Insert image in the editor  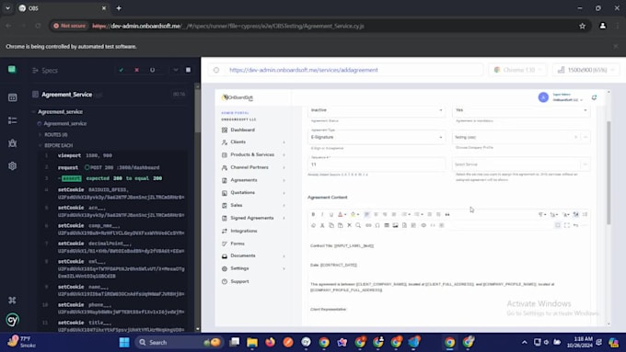[x=395, y=225]
